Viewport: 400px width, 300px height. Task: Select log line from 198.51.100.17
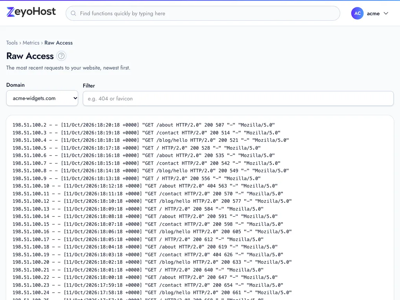[x=138, y=239]
